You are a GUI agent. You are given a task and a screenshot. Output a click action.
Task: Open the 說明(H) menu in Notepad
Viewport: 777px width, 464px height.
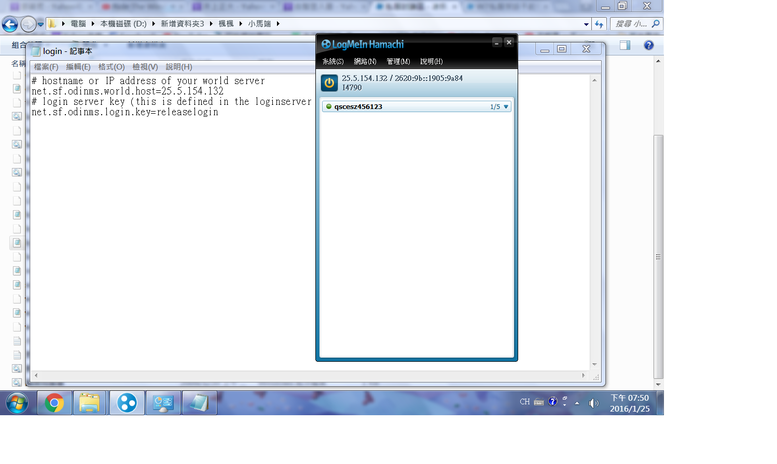179,67
